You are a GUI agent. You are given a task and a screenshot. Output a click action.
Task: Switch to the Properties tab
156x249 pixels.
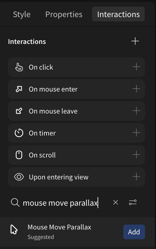pos(64,14)
